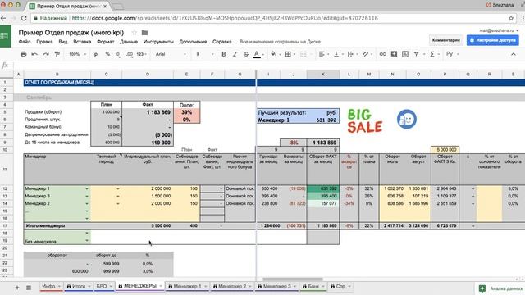Star the document title

point(135,33)
